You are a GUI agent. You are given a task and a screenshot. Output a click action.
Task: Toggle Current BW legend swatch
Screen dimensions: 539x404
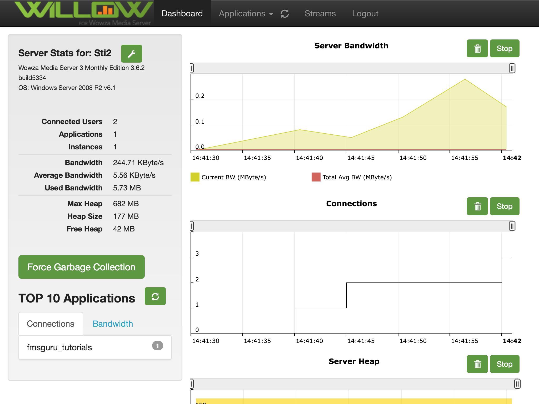195,177
